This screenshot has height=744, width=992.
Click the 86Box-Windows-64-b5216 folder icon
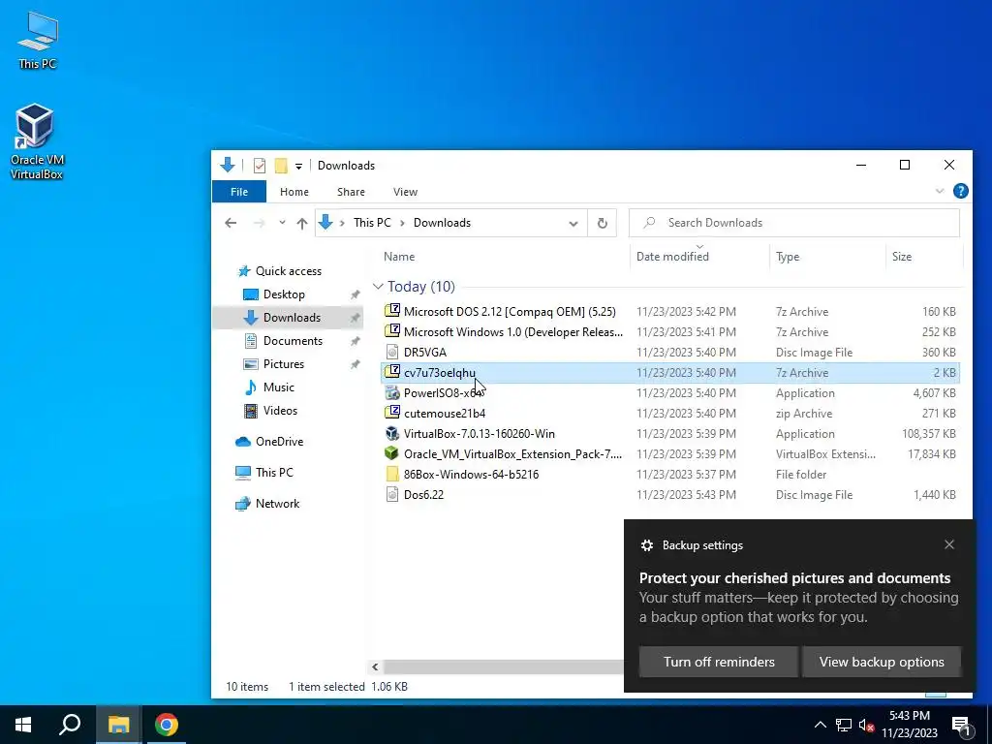point(392,474)
